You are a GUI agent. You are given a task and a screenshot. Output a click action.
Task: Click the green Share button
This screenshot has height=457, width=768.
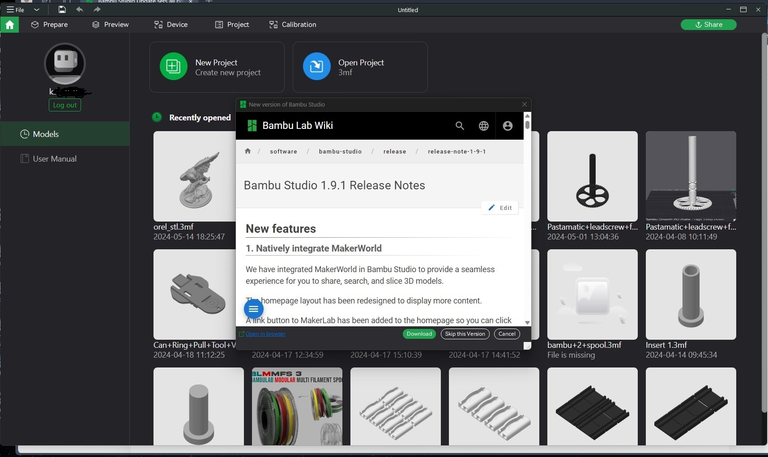708,25
